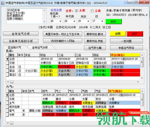Click the 初气 column header
Viewport: 150px width, 127px height.
point(48,91)
